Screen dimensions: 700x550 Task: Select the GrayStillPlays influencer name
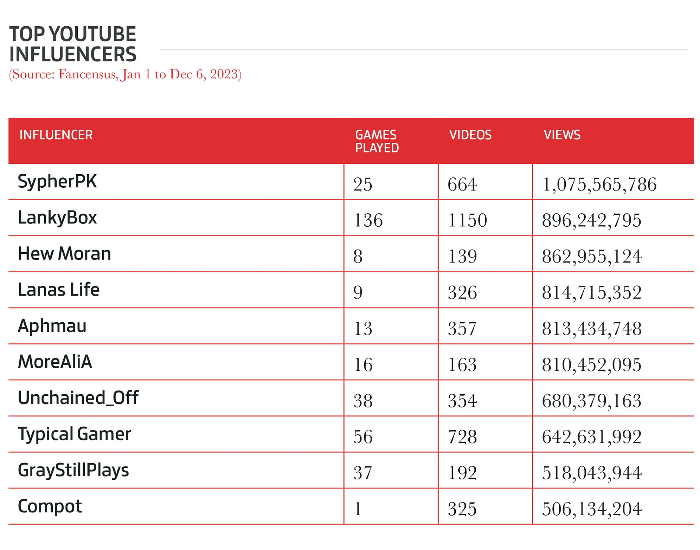tap(73, 471)
